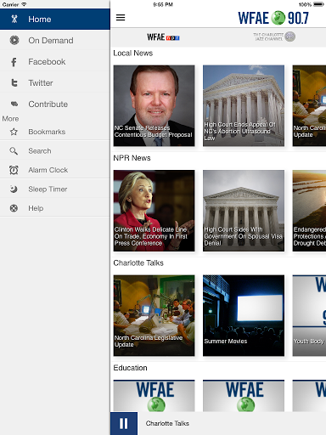Open High Court abortion ultrasound law story
The width and height of the screenshot is (326, 435).
(244, 105)
